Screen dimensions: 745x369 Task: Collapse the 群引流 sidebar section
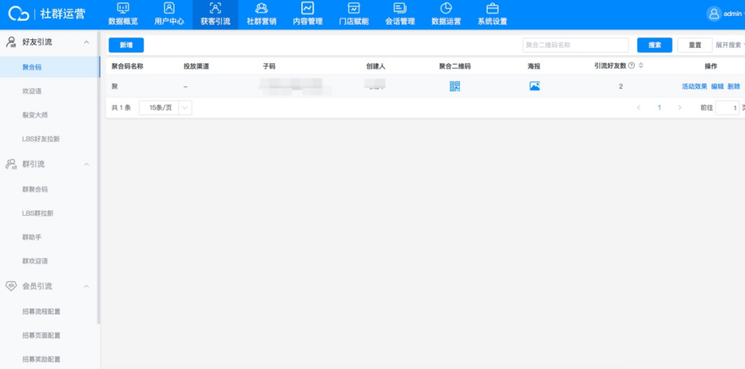pos(86,164)
